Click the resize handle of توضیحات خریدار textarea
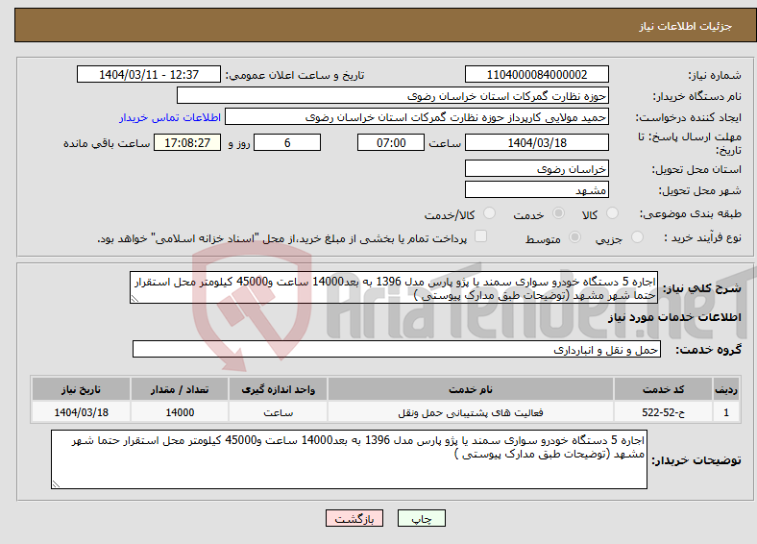Screen dimensions: 757x544 56,484
